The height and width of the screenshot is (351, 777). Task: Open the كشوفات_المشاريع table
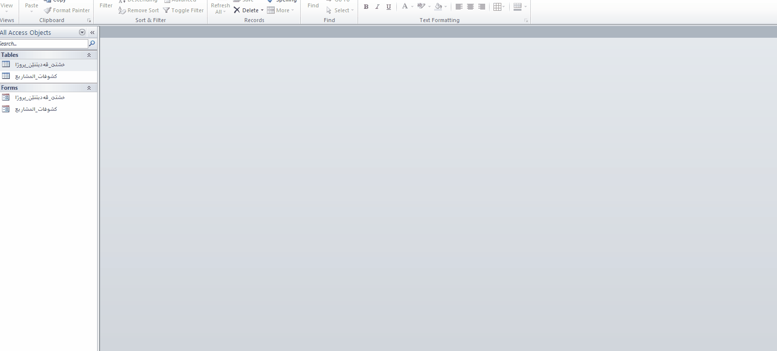click(36, 76)
